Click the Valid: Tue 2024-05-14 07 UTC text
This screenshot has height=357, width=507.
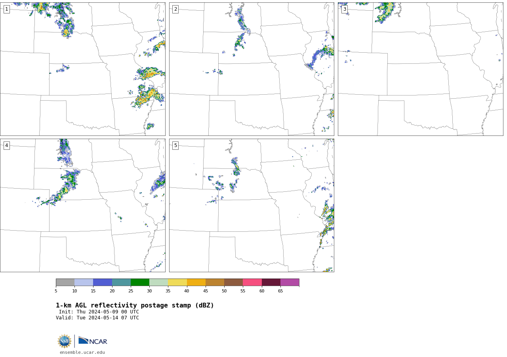97,318
